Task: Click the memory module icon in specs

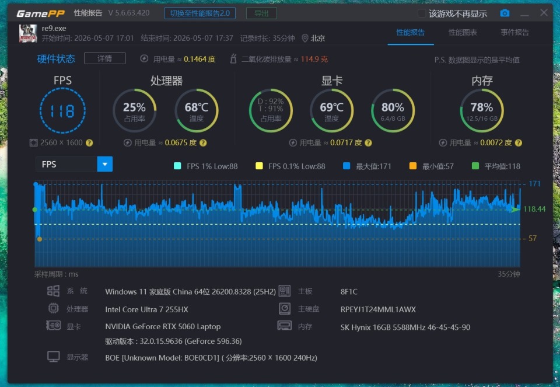Action: coord(284,326)
